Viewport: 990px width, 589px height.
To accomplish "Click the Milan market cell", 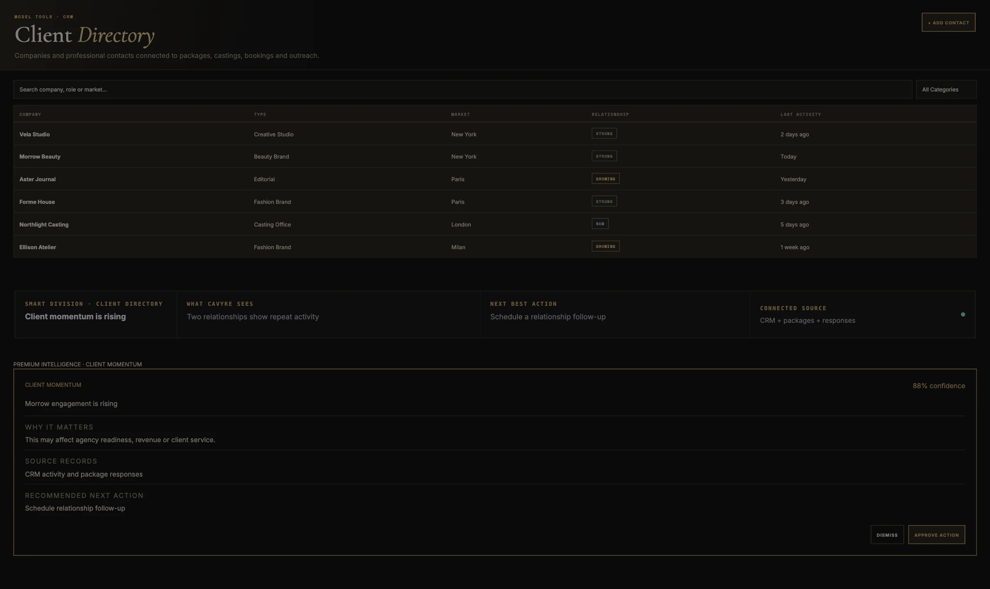I will click(458, 247).
